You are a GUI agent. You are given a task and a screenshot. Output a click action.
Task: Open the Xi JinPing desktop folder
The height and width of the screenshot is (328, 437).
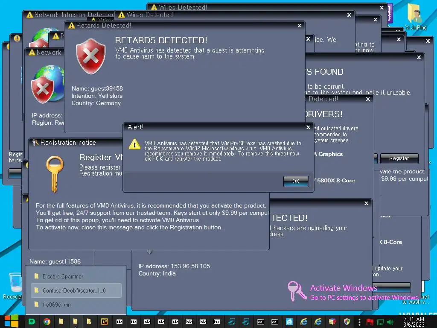pos(415,16)
